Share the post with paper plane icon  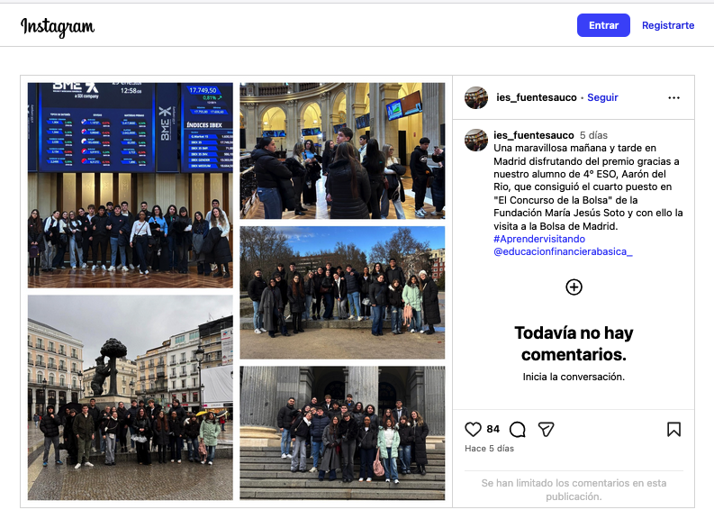click(x=546, y=429)
